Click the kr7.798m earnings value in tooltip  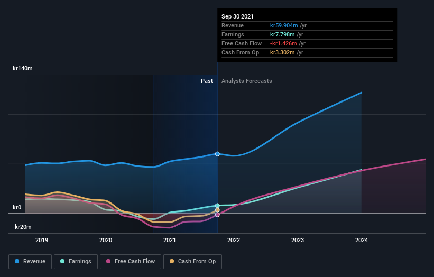(282, 34)
